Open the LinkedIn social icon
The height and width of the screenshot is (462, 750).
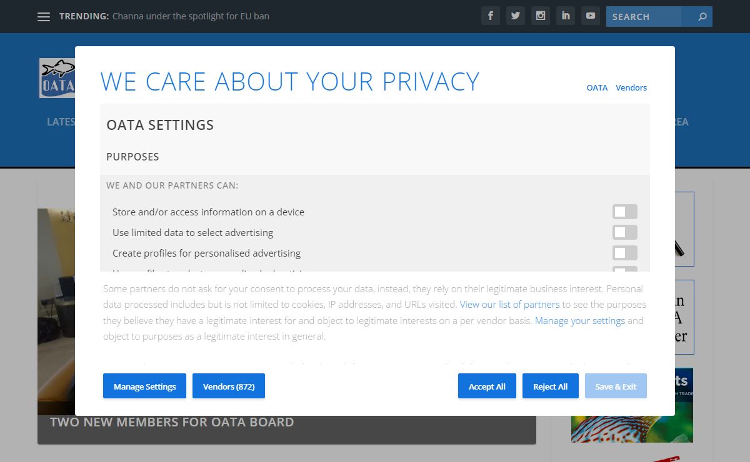[x=566, y=16]
